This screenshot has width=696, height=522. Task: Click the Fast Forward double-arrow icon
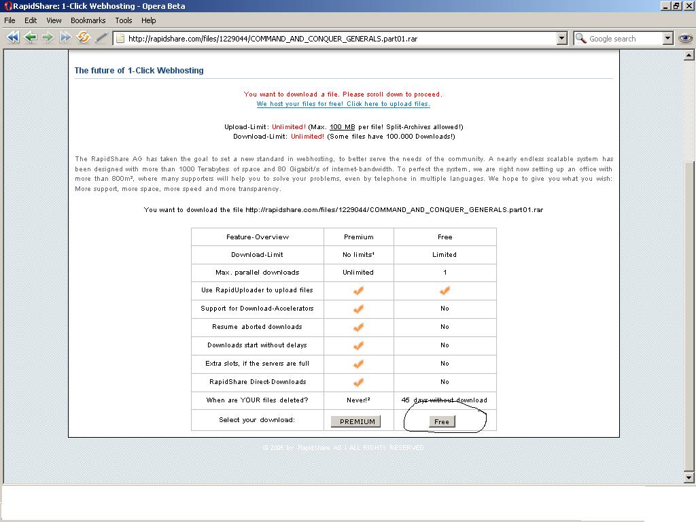pyautogui.click(x=65, y=38)
